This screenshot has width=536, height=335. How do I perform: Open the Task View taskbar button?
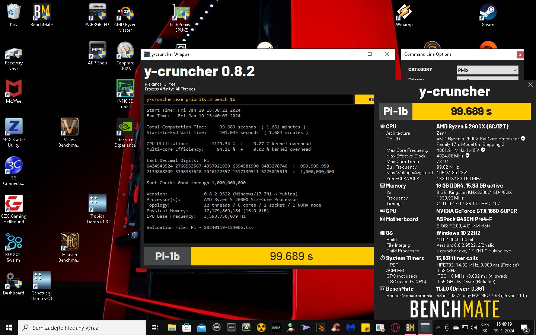[x=155, y=328]
